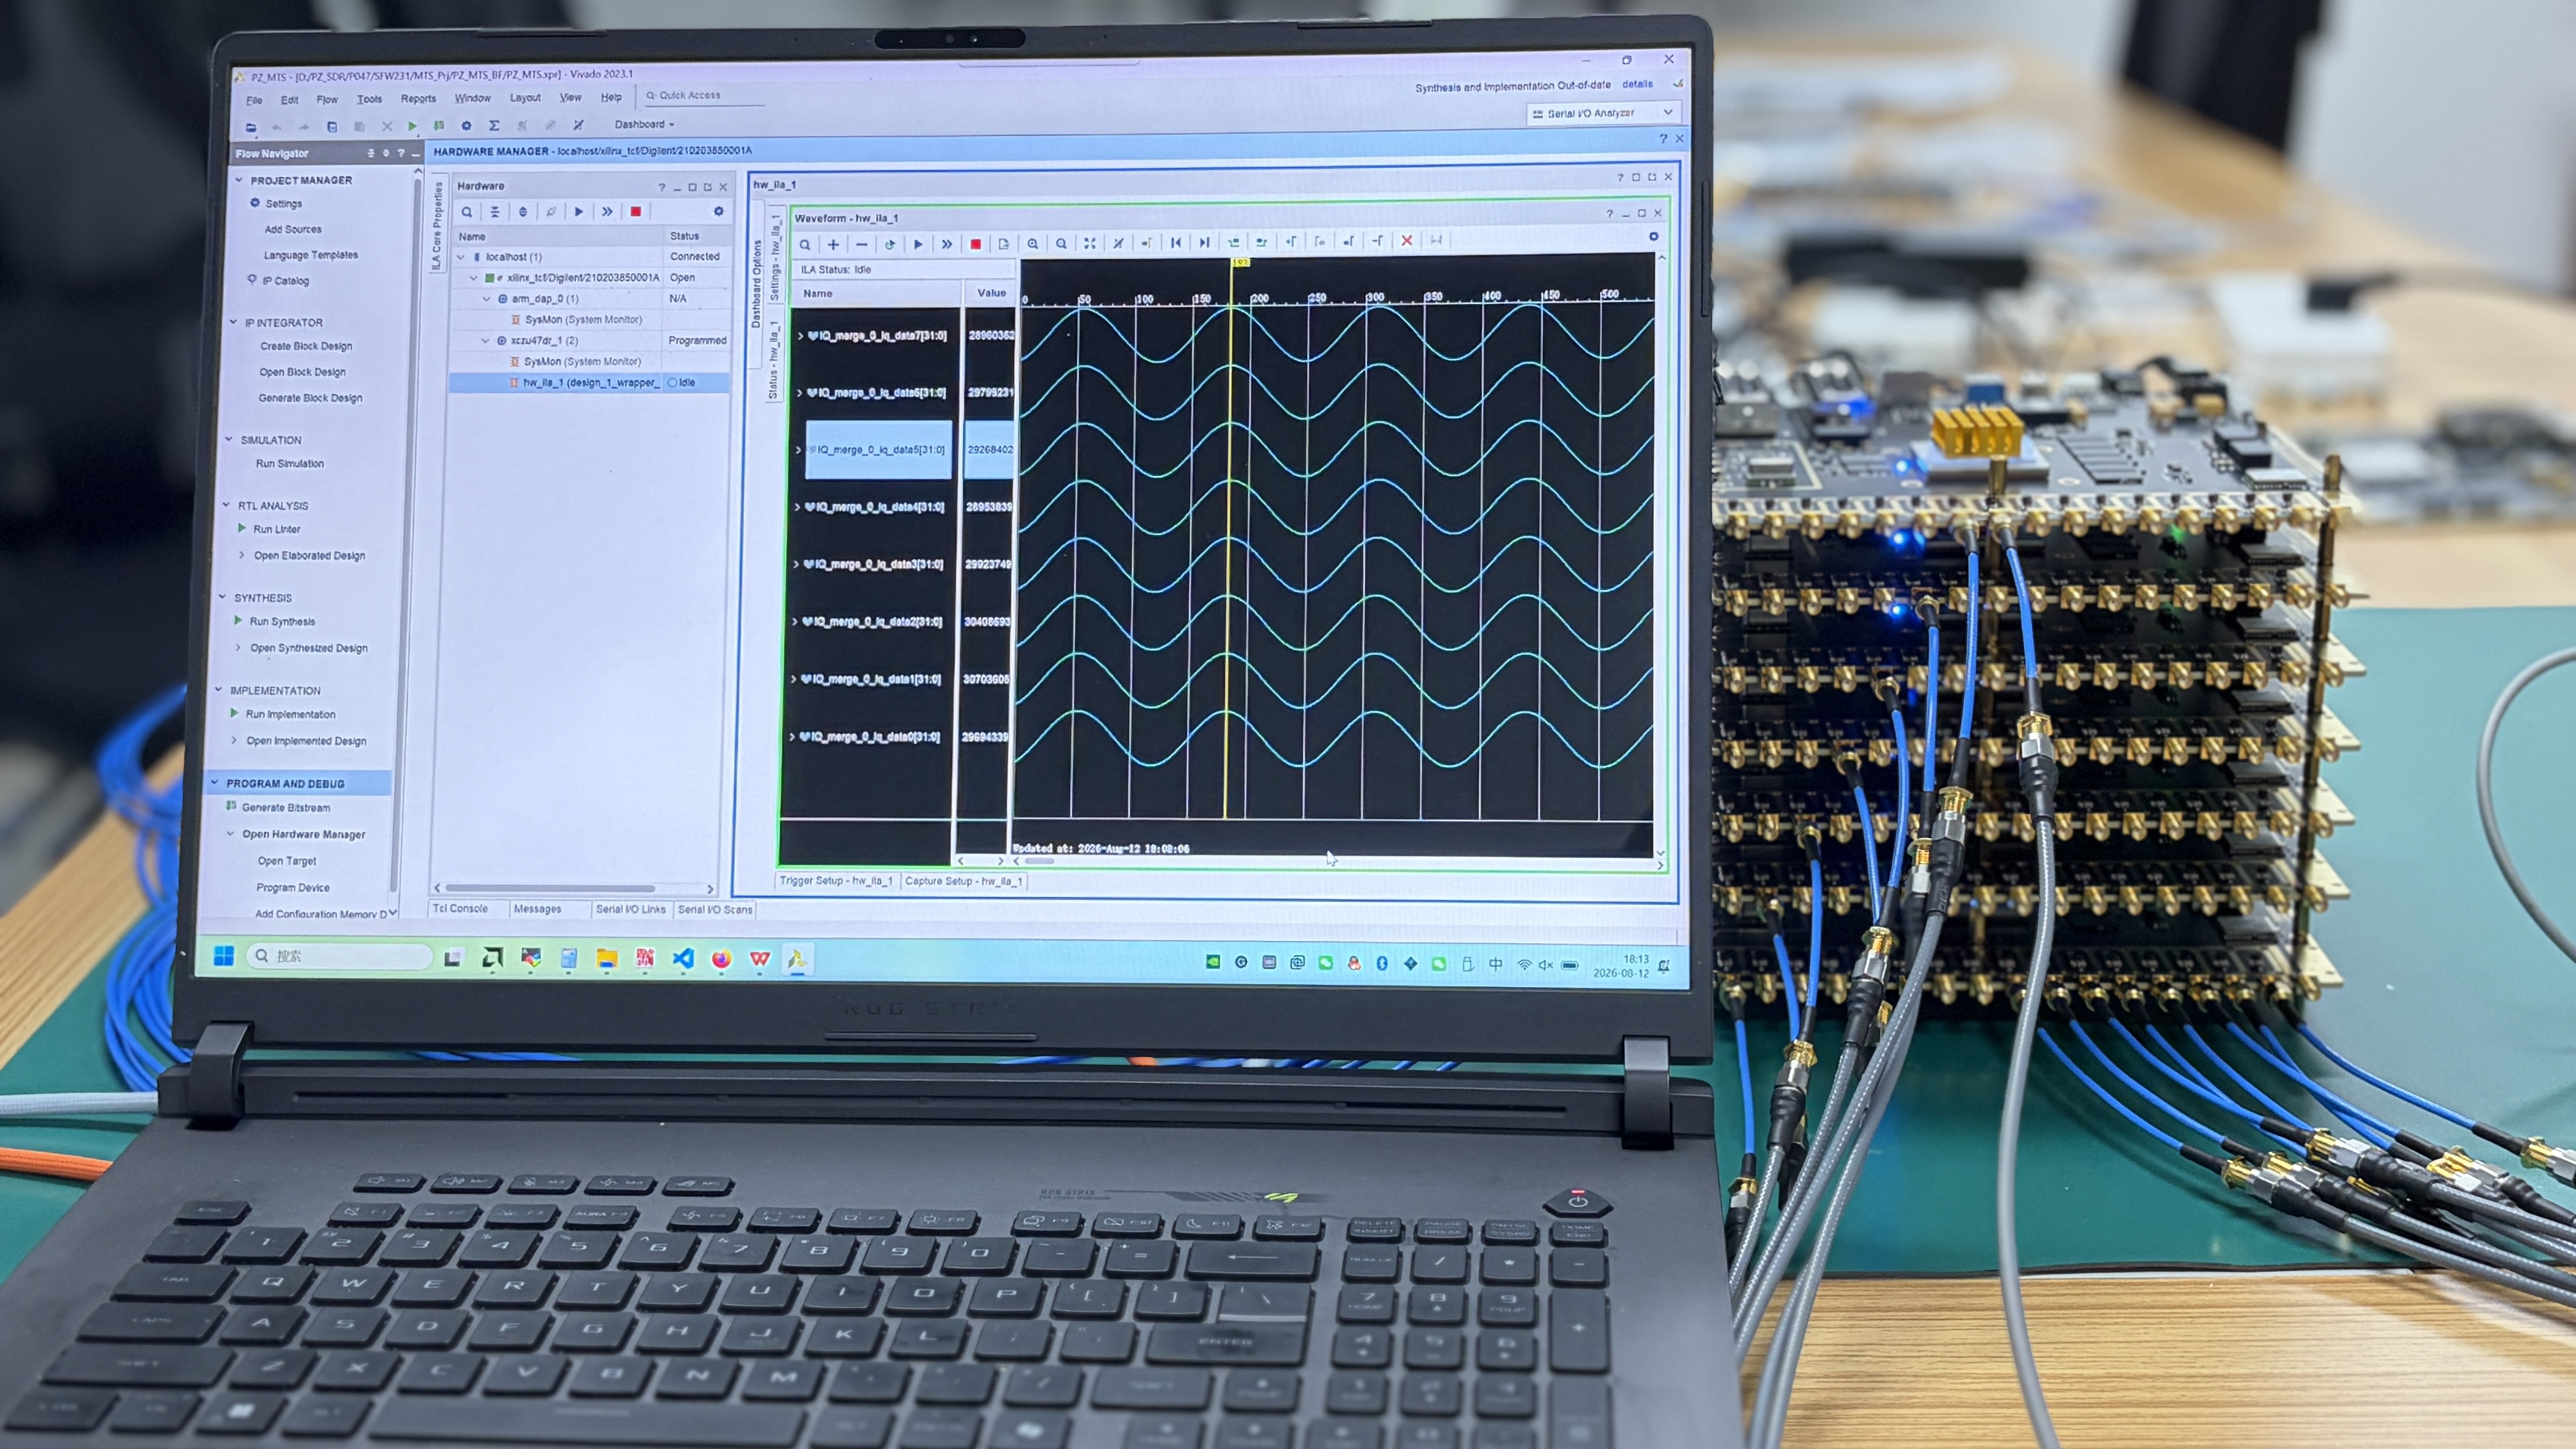Open the Tools menu

click(369, 99)
